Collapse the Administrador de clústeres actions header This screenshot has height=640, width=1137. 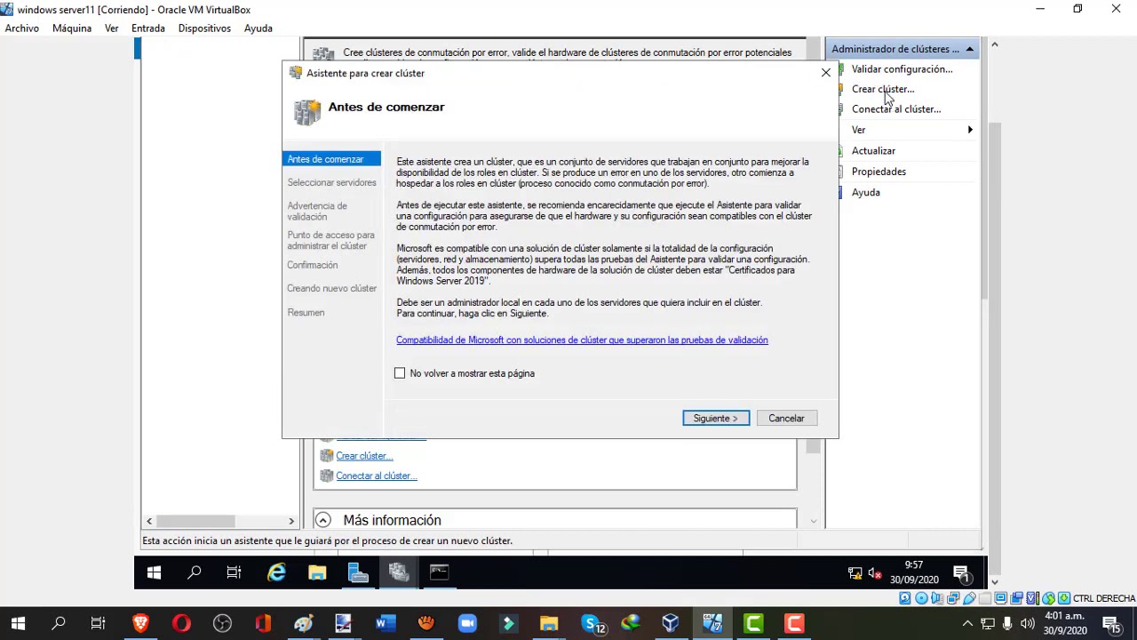tap(970, 49)
